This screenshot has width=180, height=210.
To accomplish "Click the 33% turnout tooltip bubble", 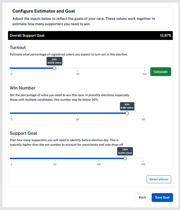I will point(54,61).
